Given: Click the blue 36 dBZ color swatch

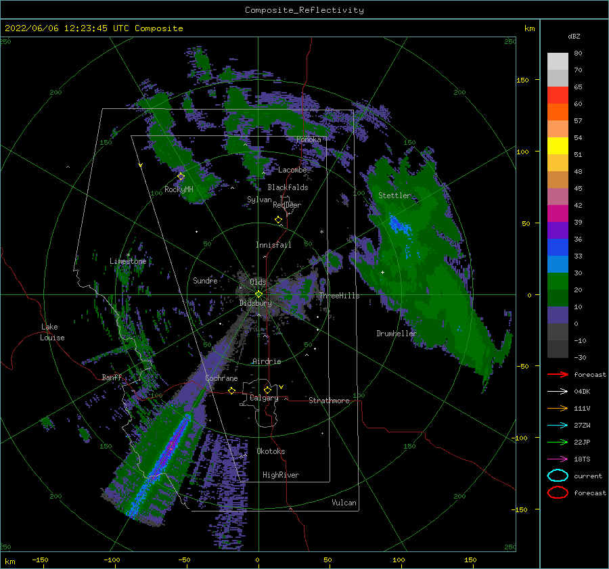Looking at the screenshot, I should point(558,247).
